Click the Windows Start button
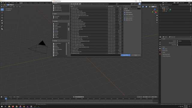The width and height of the screenshot is (192, 108). point(2,106)
